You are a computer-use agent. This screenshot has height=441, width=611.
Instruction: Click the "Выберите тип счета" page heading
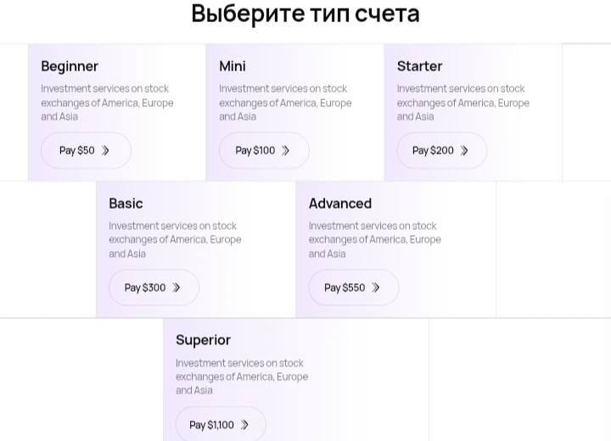pos(305,14)
